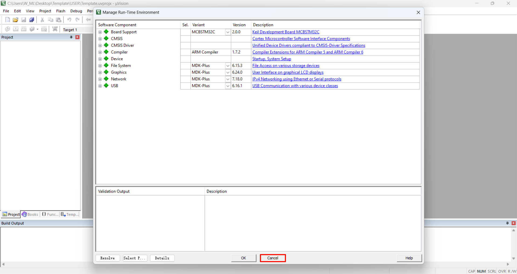Image resolution: width=517 pixels, height=274 pixels.
Task: Switch to the Books tab
Action: (30, 214)
